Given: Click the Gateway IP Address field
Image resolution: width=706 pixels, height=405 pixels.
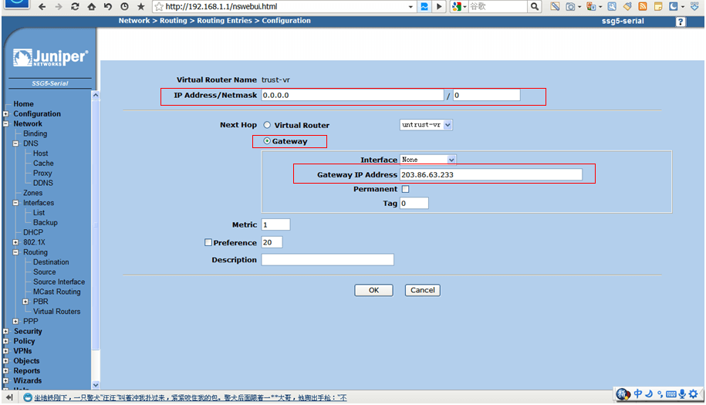Looking at the screenshot, I should [x=491, y=175].
